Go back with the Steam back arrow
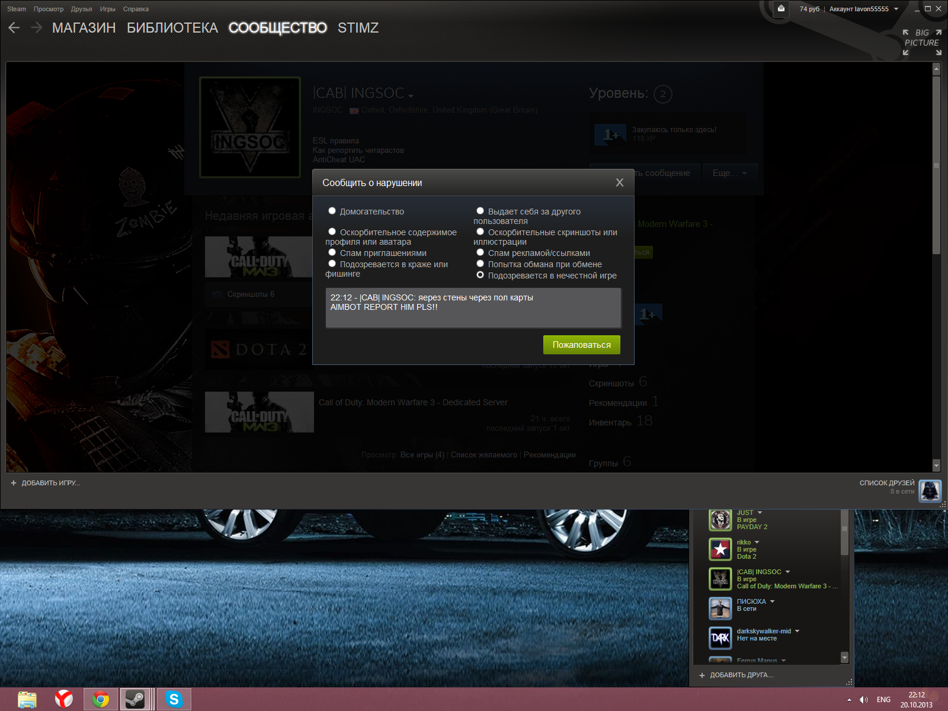This screenshot has width=948, height=711. pos(14,28)
